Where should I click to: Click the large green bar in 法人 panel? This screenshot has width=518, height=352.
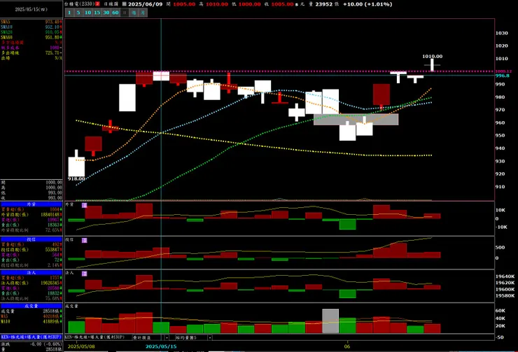coord(347,293)
